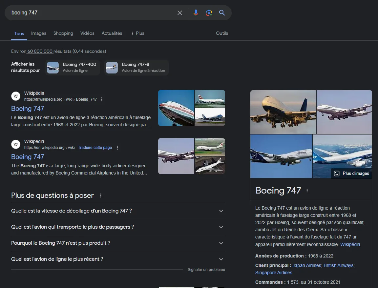Image resolution: width=378 pixels, height=288 pixels.
Task: Open Google Lens image search icon
Action: pos(209,13)
